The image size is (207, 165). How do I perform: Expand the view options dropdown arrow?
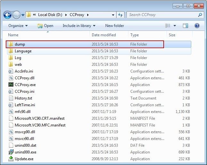point(175,26)
